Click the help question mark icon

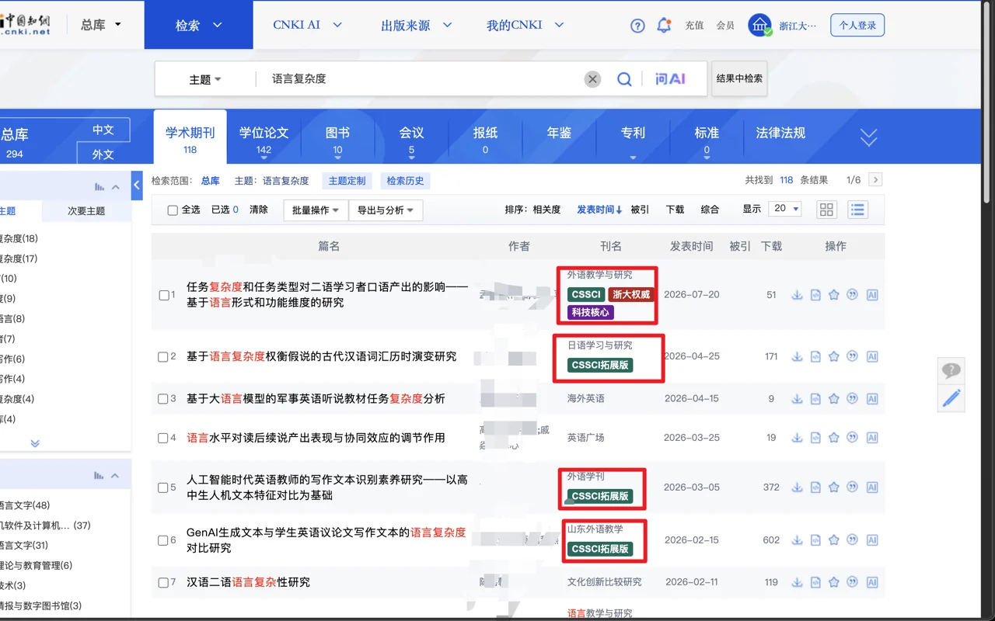pos(637,26)
